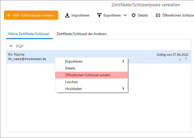The image size is (194, 138).
Task: Click the ribbon certificate icon on the key row
Action: (x=186, y=59)
